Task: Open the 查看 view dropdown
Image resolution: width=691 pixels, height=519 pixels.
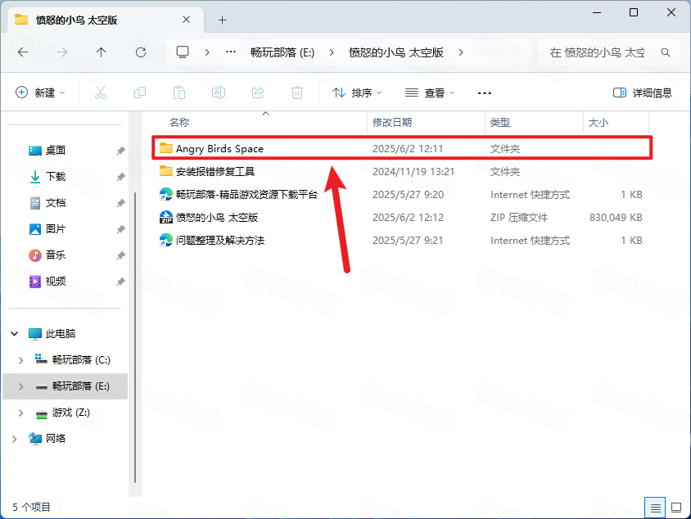Action: 430,93
